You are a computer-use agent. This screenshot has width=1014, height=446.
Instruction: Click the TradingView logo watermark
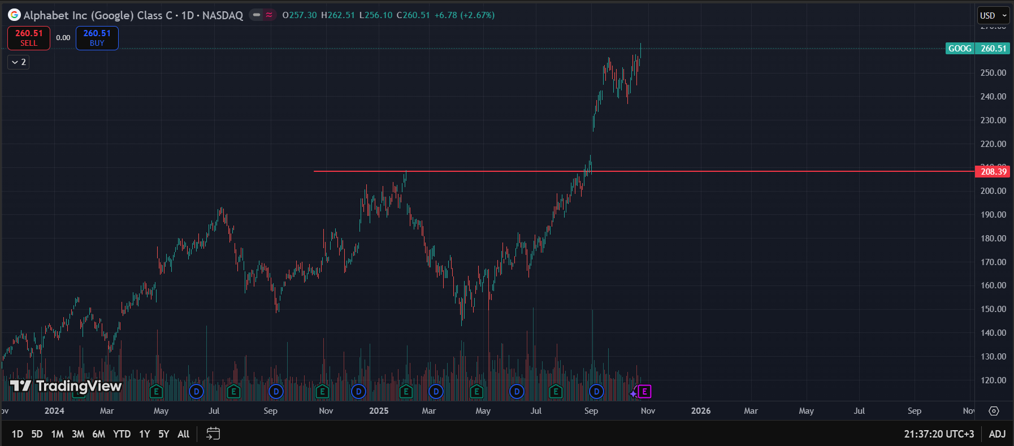pos(66,386)
